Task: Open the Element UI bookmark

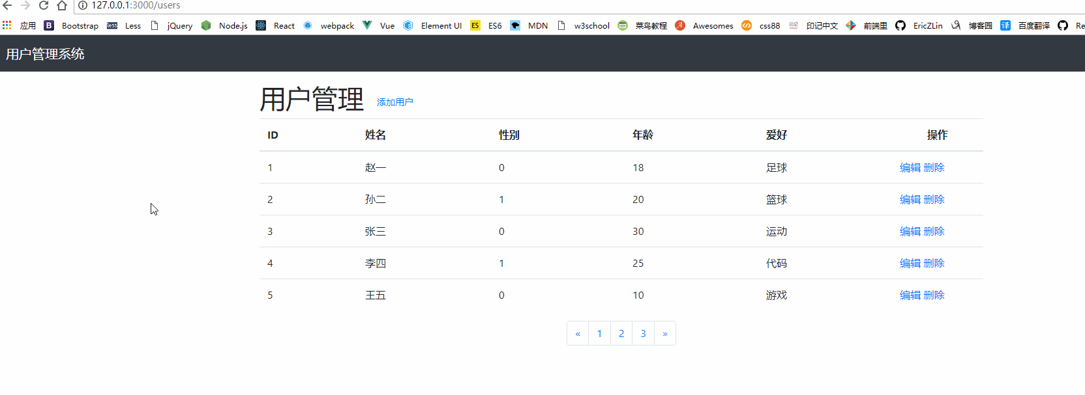Action: [x=433, y=25]
